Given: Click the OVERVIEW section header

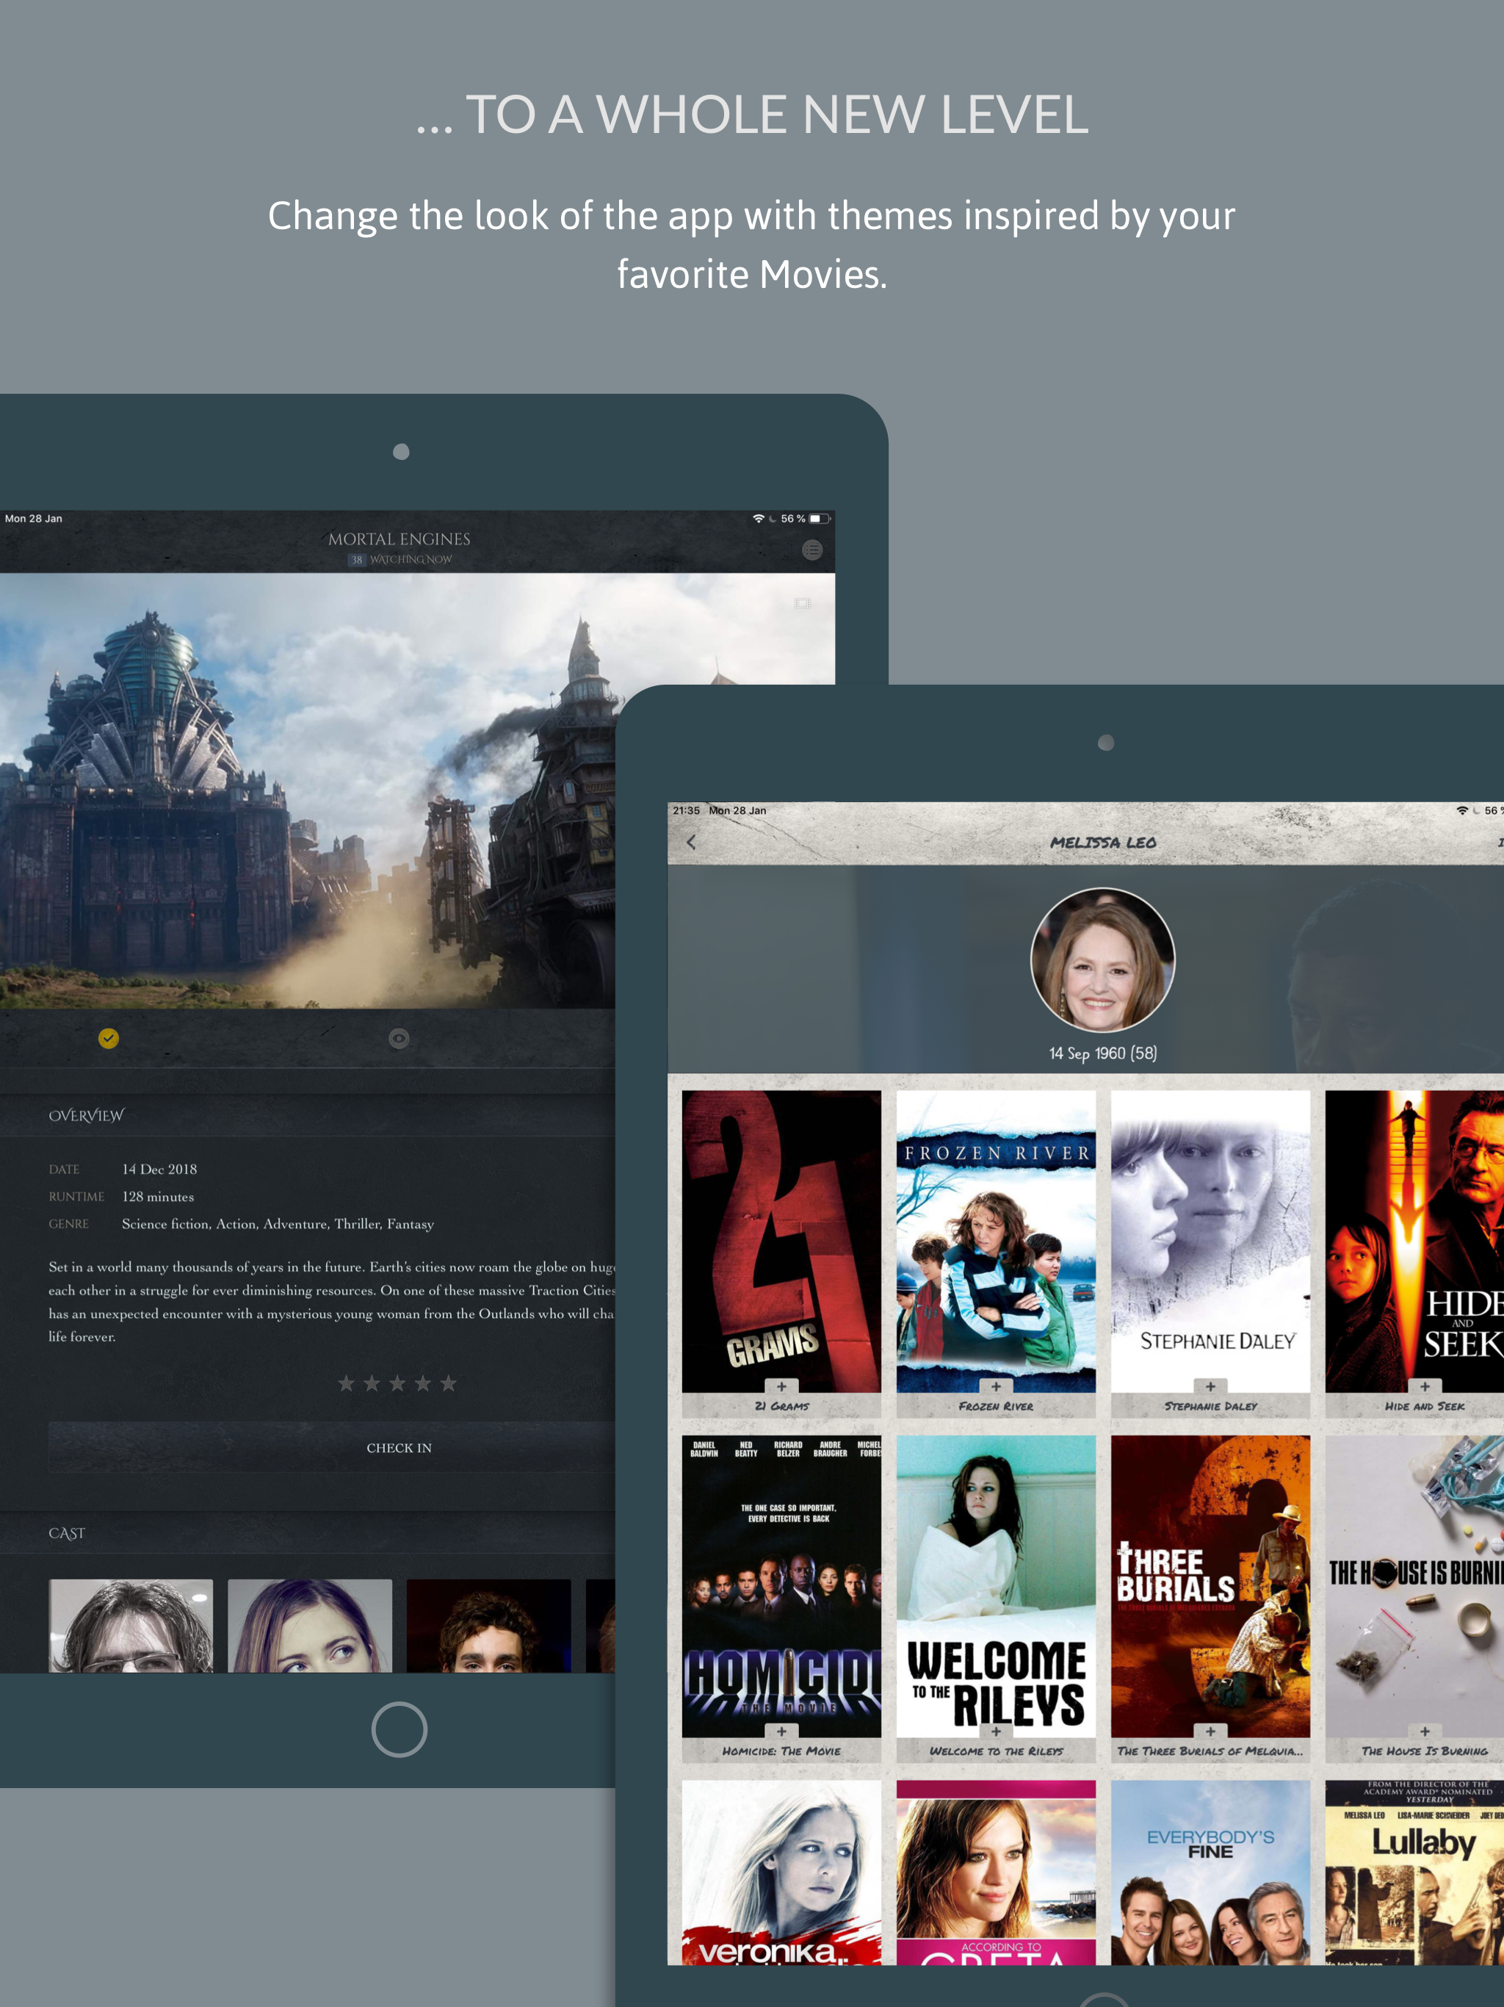Looking at the screenshot, I should click(x=86, y=1115).
